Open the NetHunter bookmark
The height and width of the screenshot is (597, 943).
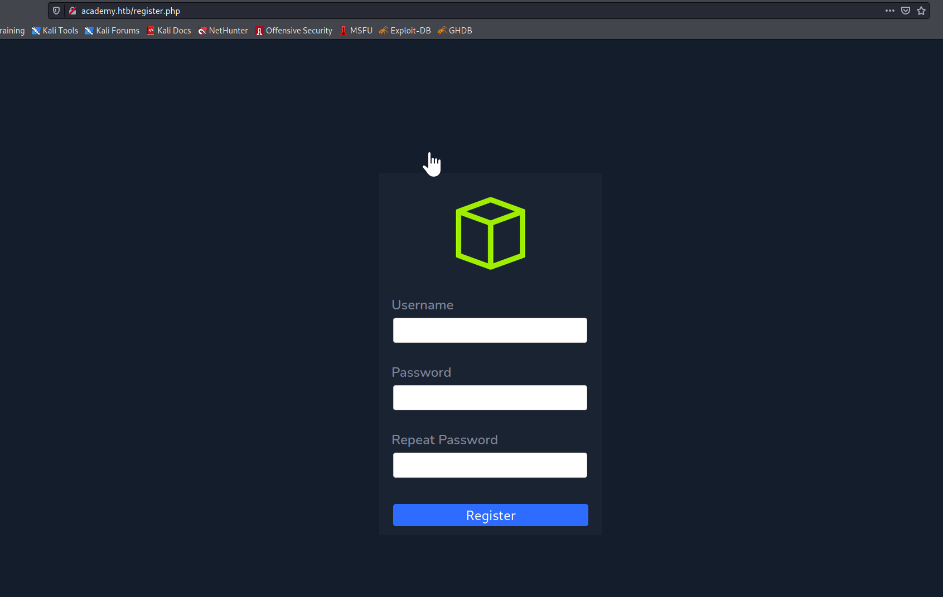(223, 31)
